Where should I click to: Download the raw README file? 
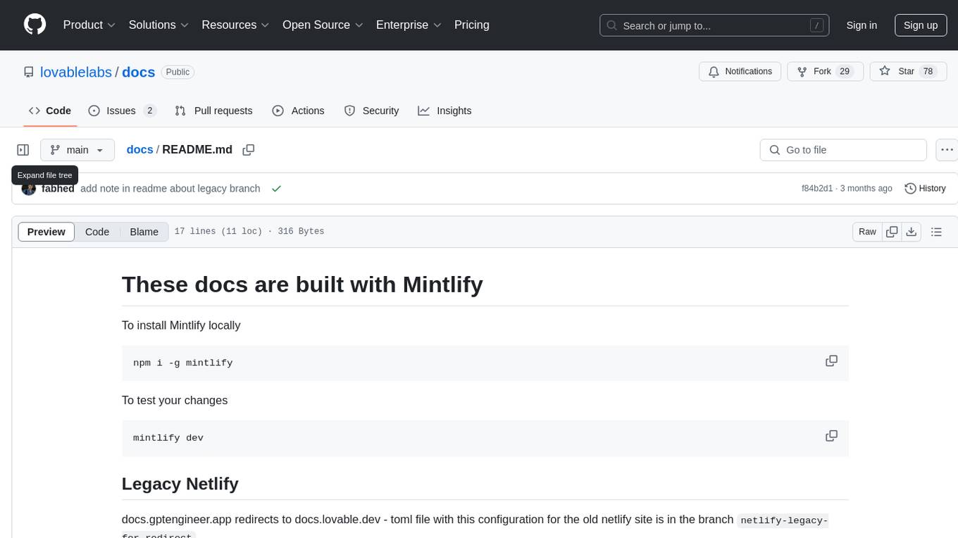click(911, 232)
